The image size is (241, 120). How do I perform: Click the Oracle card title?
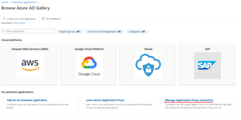148,49
